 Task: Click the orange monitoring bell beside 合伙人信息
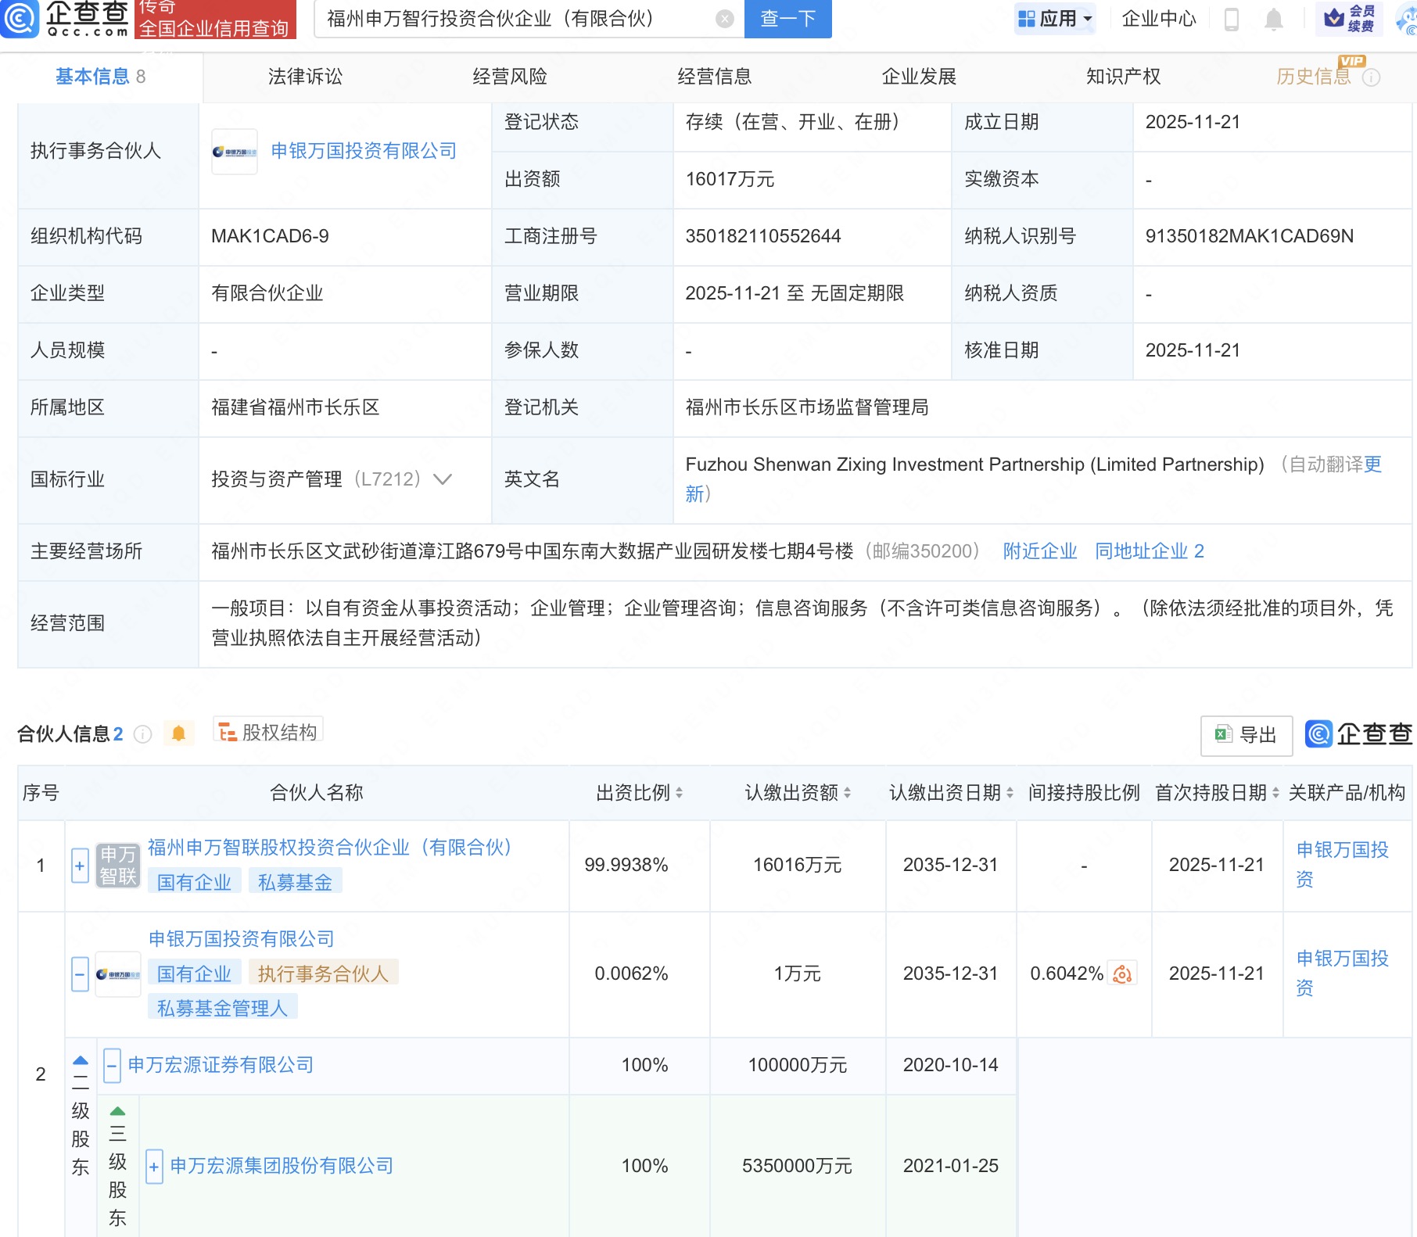pyautogui.click(x=178, y=733)
